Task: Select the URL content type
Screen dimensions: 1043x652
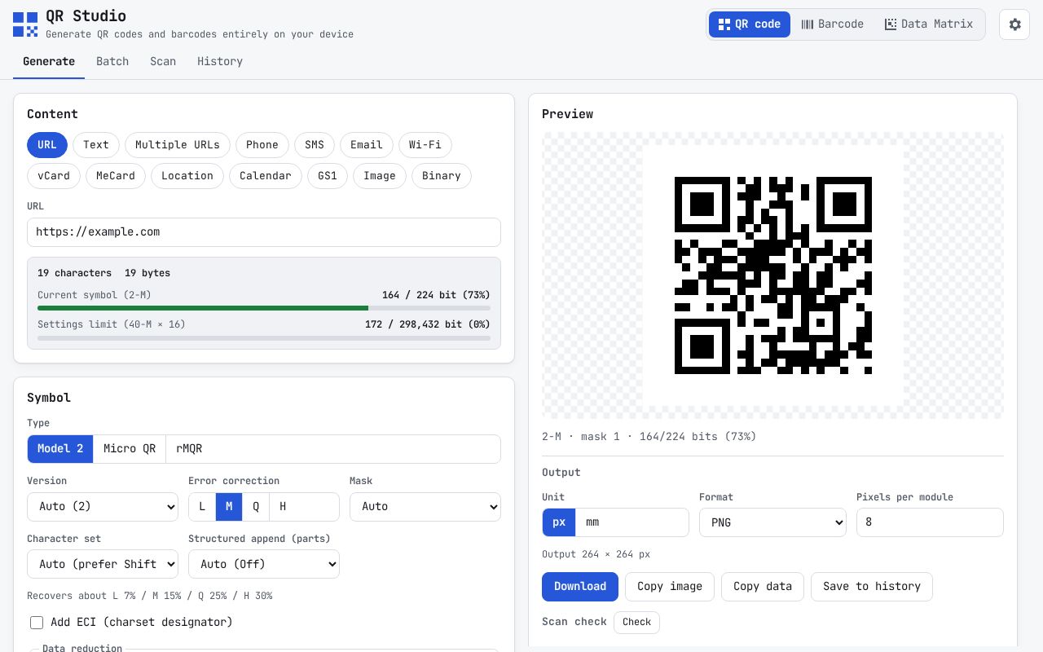Action: click(x=47, y=145)
